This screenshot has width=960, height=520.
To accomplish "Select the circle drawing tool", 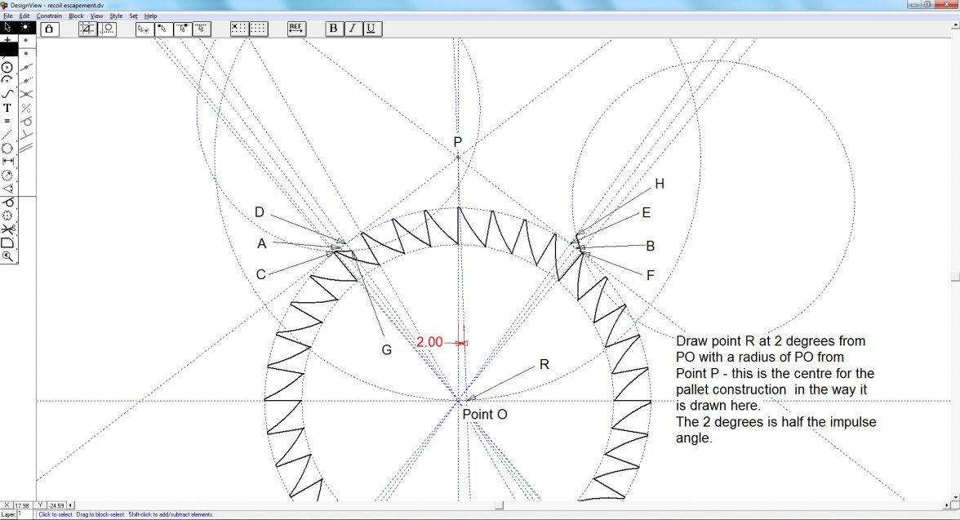I will coord(7,67).
